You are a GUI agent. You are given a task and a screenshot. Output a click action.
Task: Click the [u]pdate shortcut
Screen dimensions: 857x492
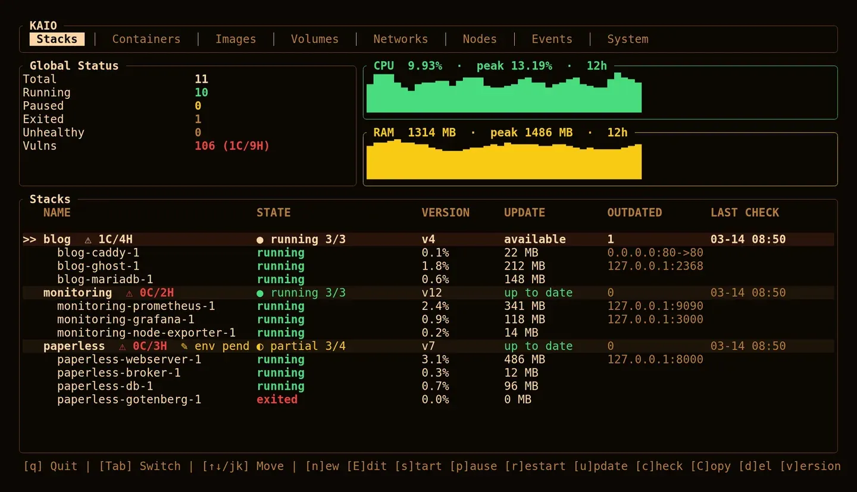pos(600,466)
